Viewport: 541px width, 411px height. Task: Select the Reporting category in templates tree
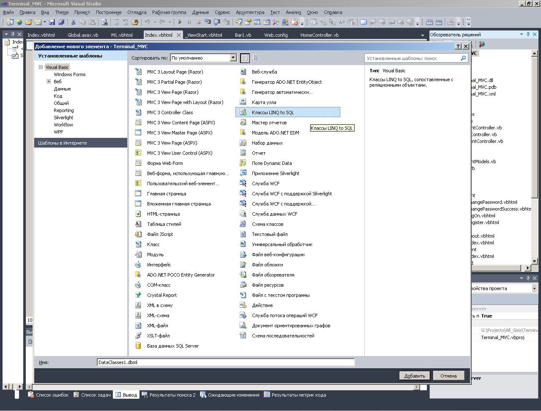click(x=64, y=110)
